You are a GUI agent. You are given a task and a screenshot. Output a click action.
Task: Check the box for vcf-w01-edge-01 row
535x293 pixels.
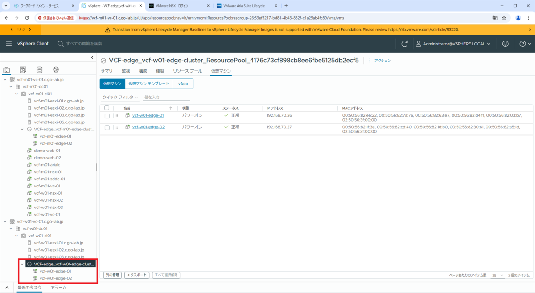click(107, 116)
